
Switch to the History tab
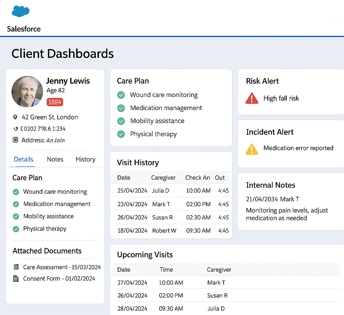click(x=86, y=159)
